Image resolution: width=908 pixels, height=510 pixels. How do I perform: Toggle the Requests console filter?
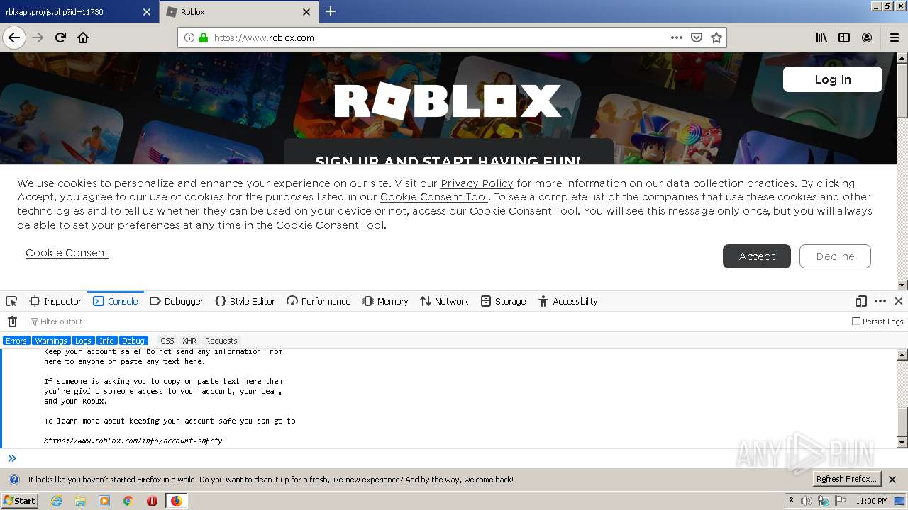221,341
